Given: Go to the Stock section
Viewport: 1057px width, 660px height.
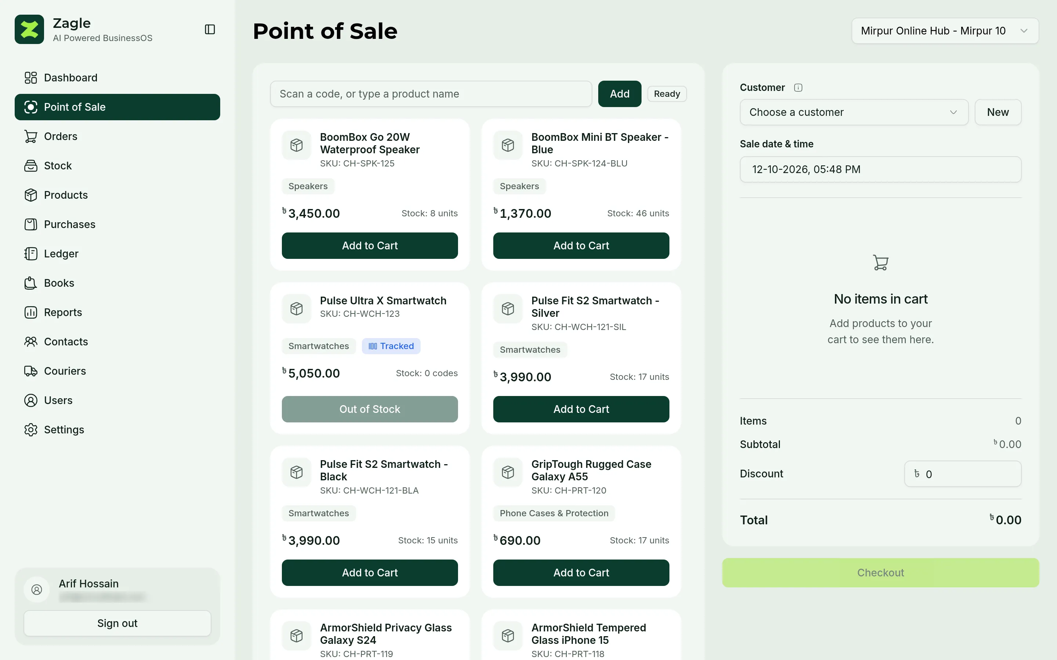Looking at the screenshot, I should 117,165.
